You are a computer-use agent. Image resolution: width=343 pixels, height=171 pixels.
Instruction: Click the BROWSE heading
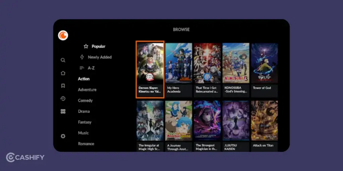pos(181,29)
